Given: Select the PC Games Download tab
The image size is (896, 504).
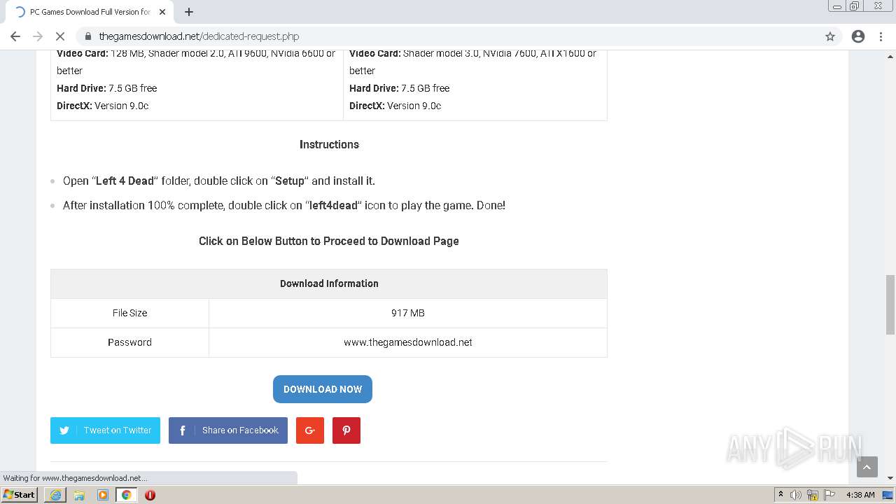Looking at the screenshot, I should tap(90, 12).
